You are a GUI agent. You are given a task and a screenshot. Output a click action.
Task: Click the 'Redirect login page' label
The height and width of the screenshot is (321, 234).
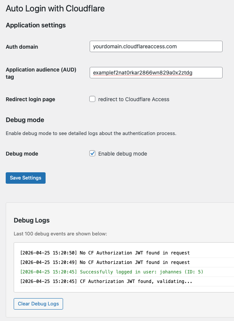(x=30, y=99)
